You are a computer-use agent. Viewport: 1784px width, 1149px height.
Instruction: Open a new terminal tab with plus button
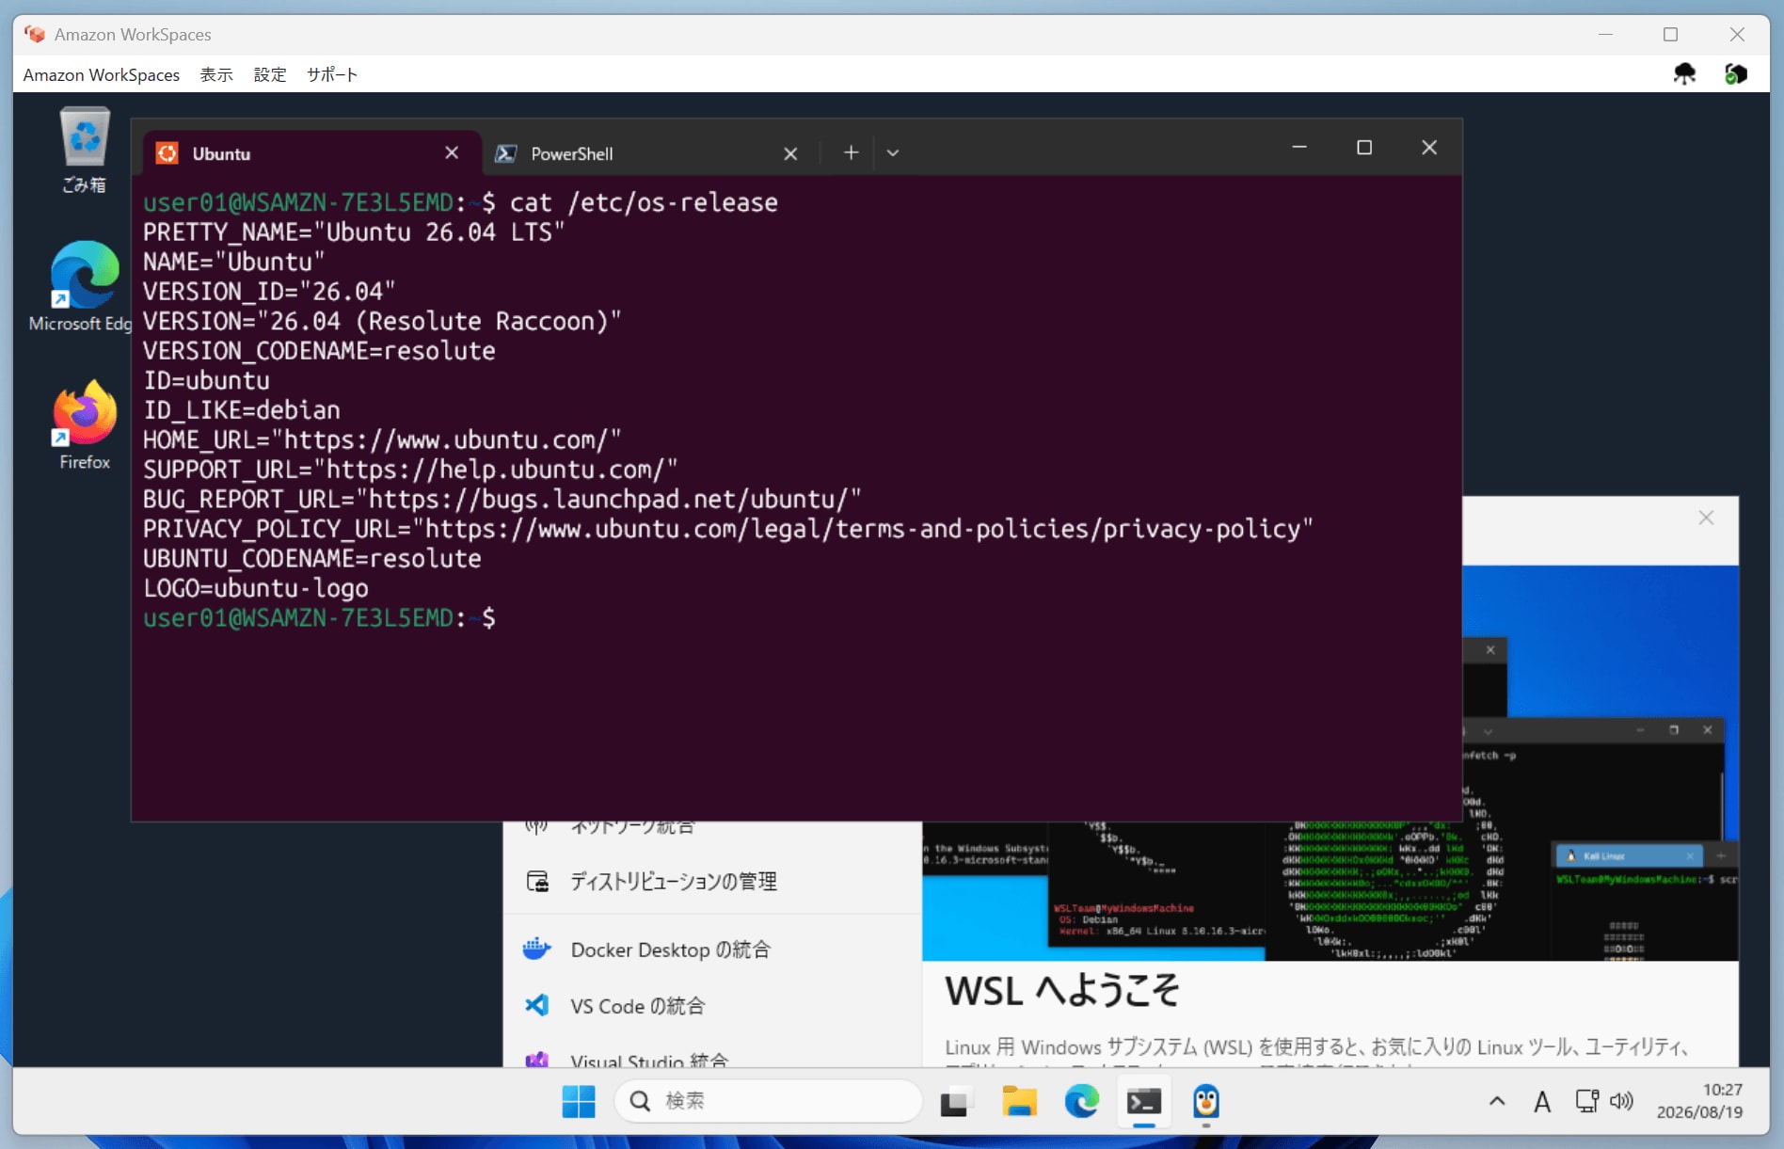click(851, 152)
